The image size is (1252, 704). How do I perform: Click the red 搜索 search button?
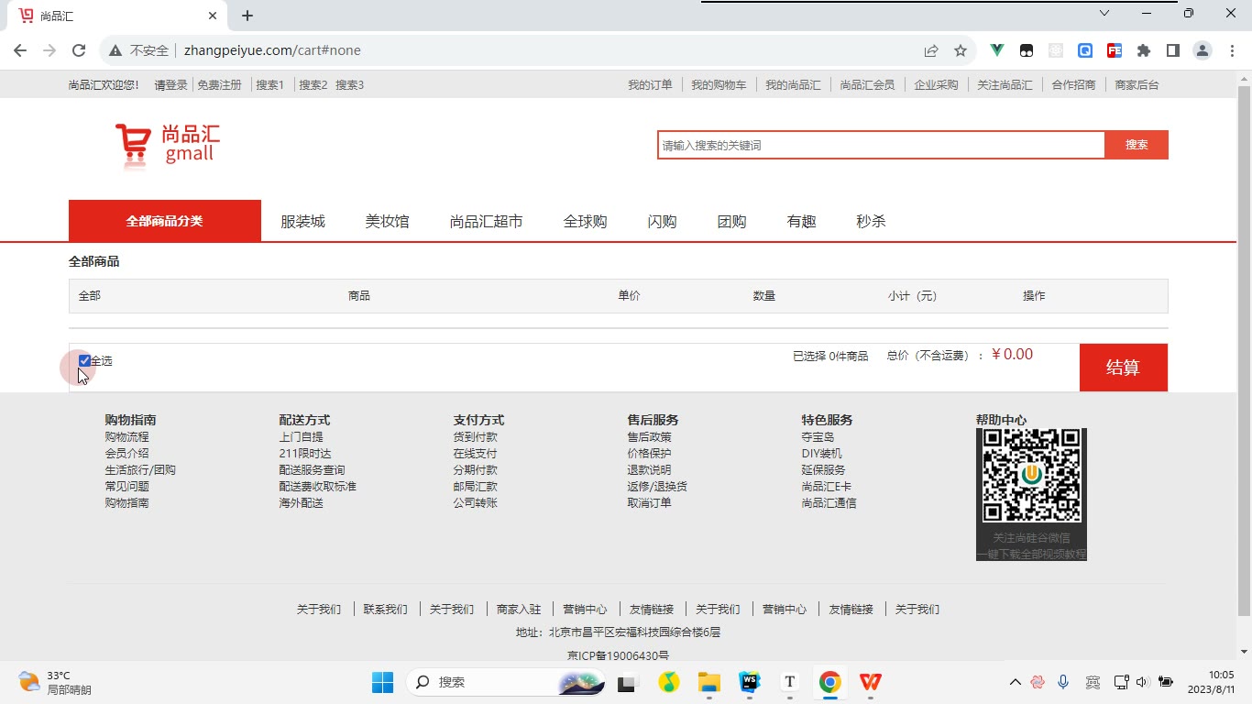pyautogui.click(x=1137, y=145)
